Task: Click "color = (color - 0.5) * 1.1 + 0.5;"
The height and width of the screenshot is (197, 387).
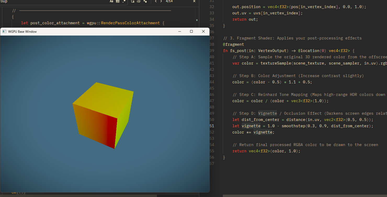Action: [x=272, y=82]
